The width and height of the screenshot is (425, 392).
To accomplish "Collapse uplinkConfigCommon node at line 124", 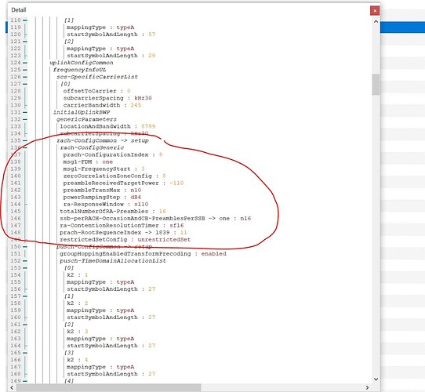I will pos(25,63).
